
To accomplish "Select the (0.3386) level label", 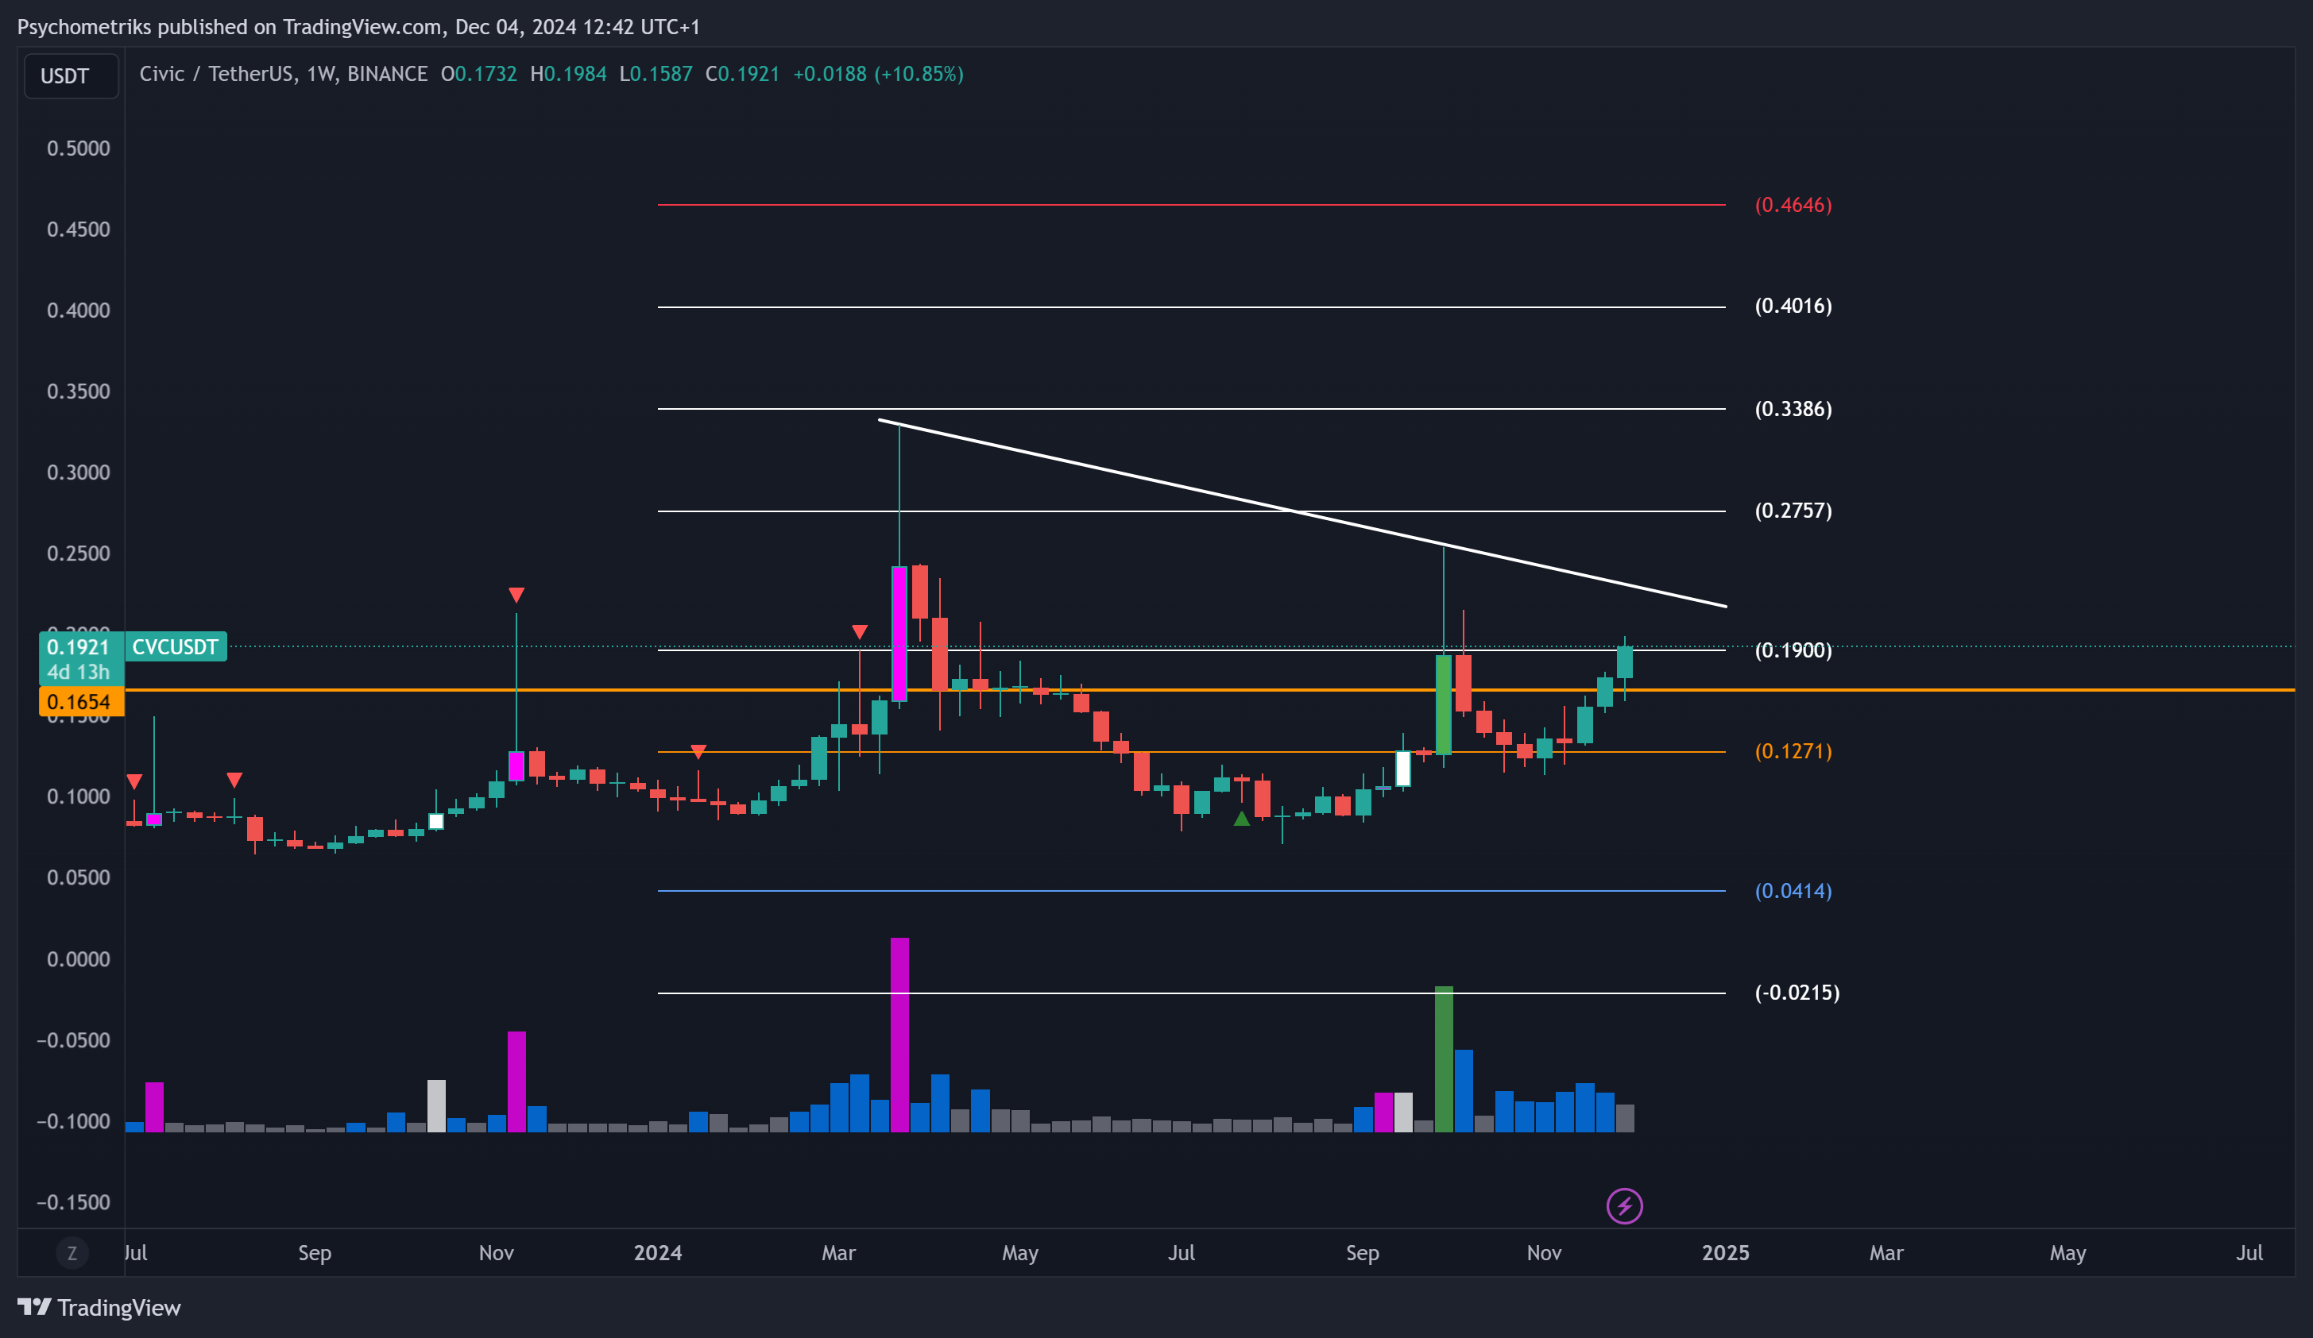I will [1793, 409].
